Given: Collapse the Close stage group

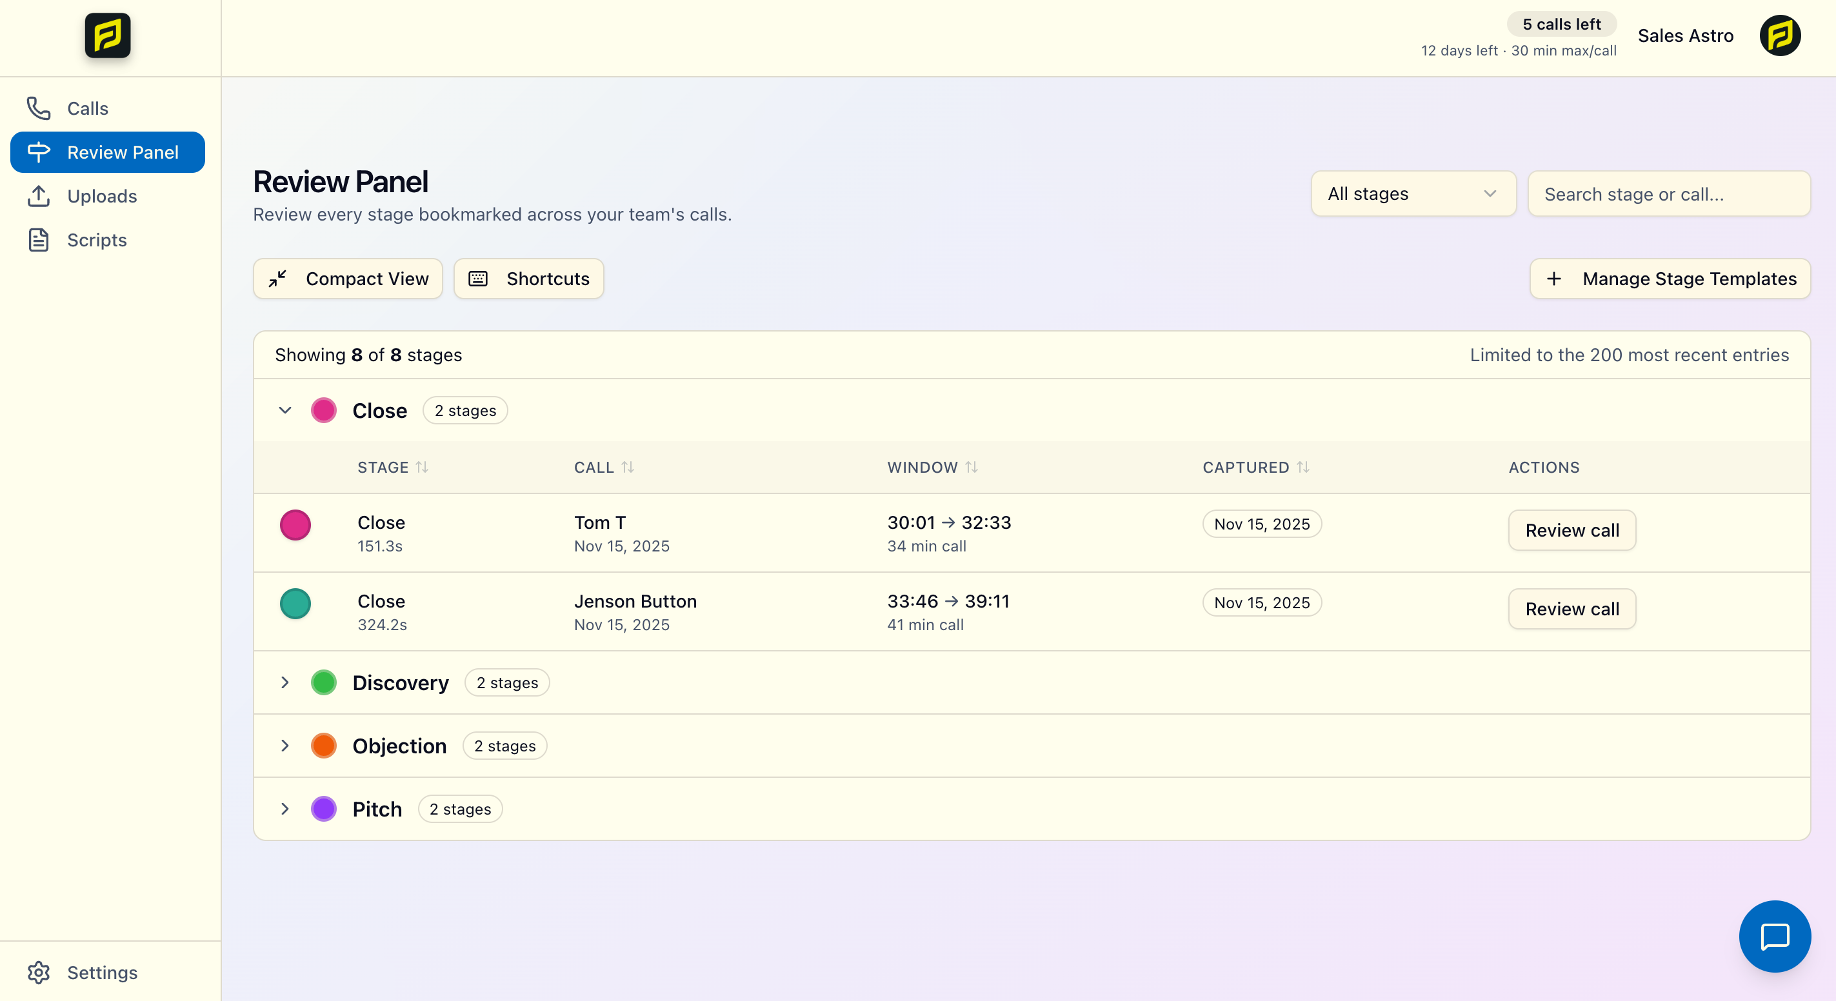Looking at the screenshot, I should (x=284, y=410).
